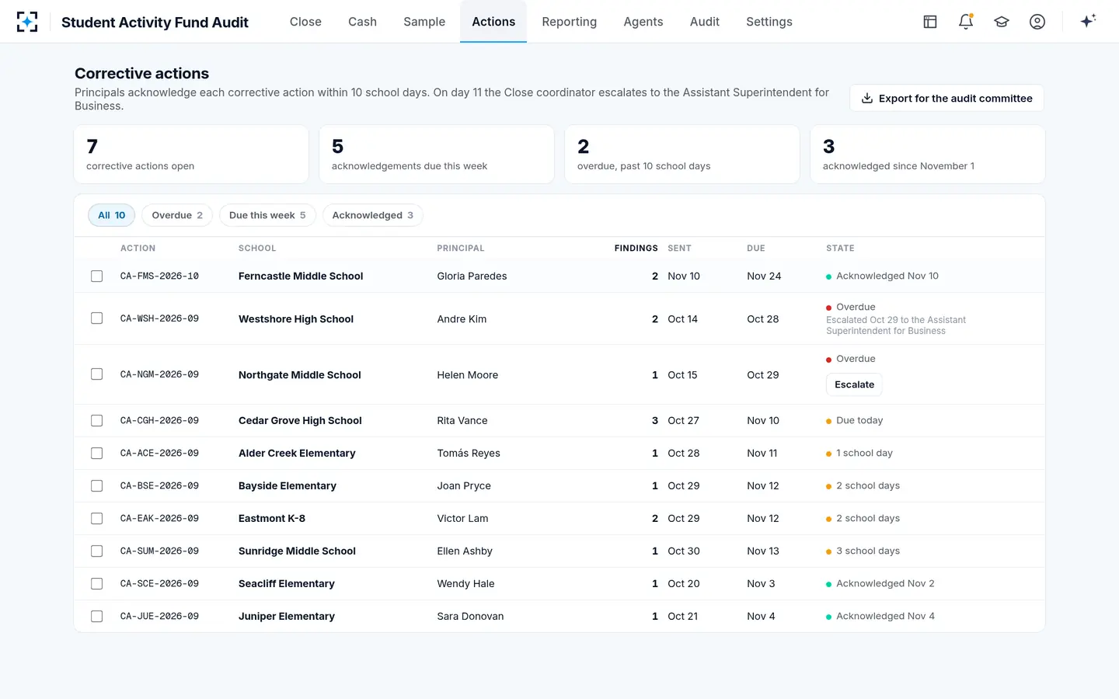Select the Ferncastle Middle School checkbox
Viewport: 1119px width, 699px height.
coord(97,276)
